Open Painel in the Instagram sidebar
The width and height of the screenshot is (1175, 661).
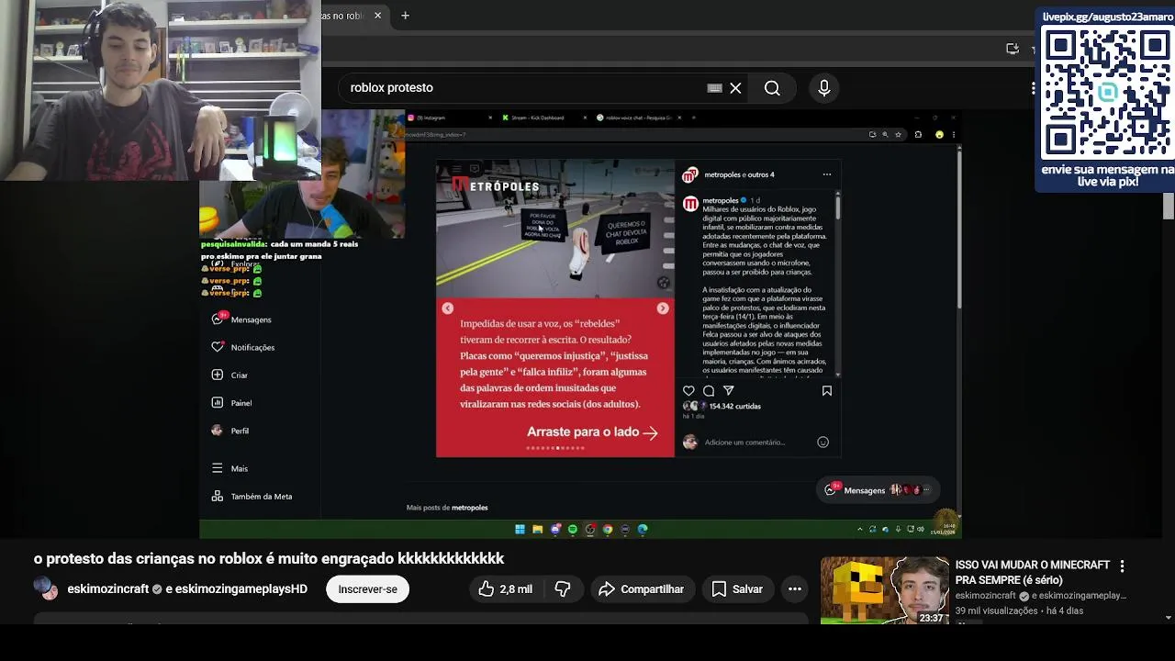231,403
